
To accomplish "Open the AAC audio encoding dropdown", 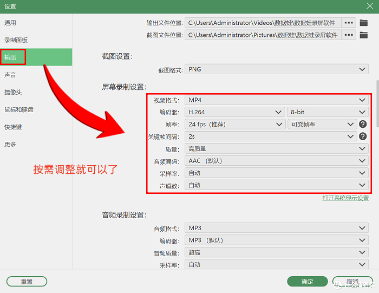I will pos(277,161).
